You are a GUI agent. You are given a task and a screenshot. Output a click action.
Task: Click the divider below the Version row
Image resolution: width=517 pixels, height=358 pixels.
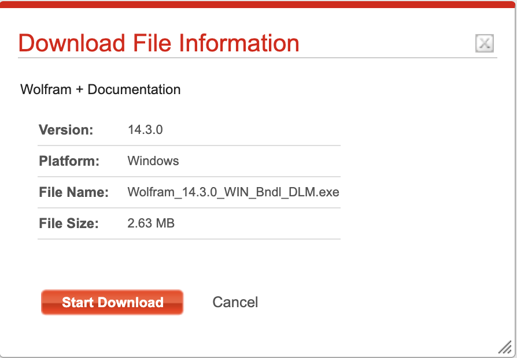tap(189, 146)
